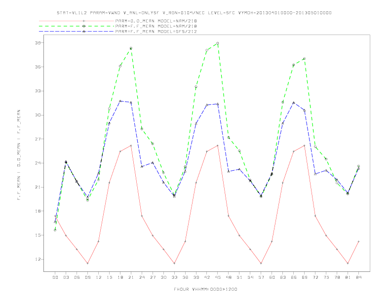Click x-axis tick label 69
The height and width of the screenshot is (302, 391).
coord(304,277)
